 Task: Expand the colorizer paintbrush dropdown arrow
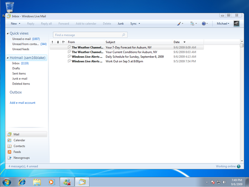coord(182,23)
